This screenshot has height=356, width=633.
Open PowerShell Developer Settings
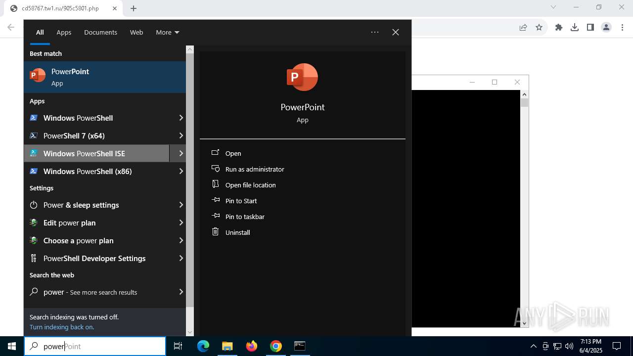96,258
